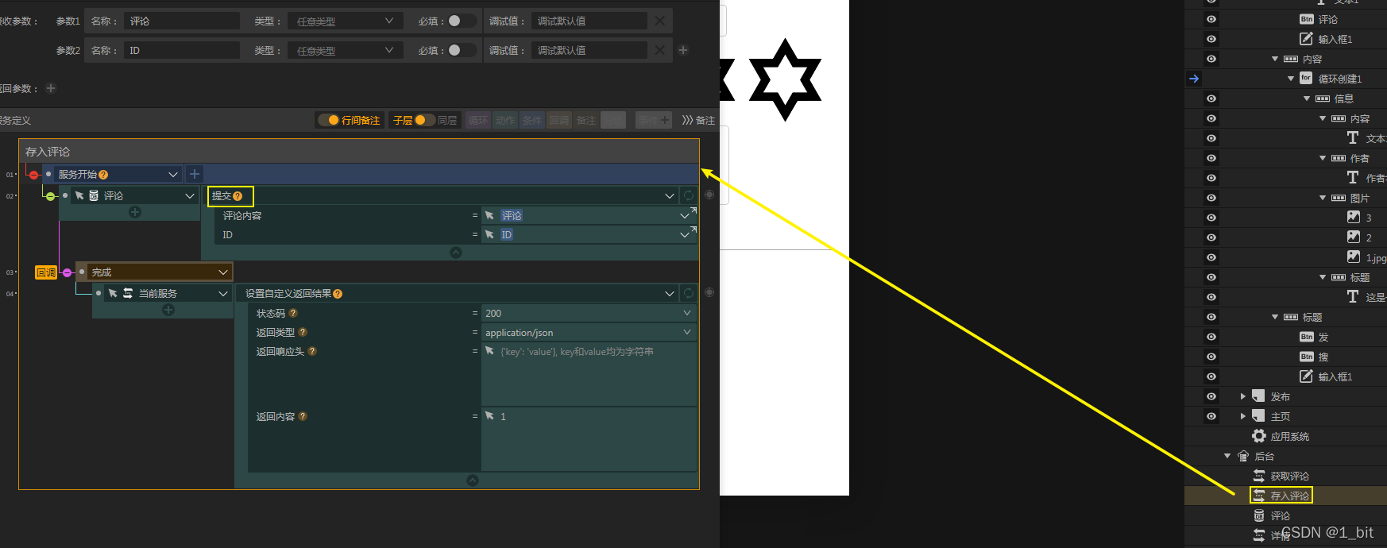Click the 循环创建1 for-loop icon

coord(1306,78)
